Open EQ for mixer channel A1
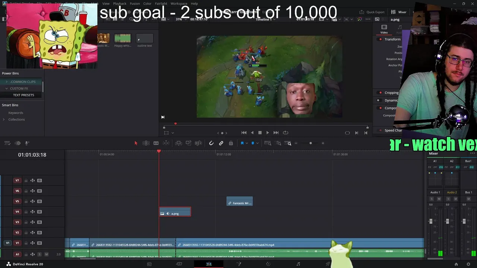 tap(441, 167)
